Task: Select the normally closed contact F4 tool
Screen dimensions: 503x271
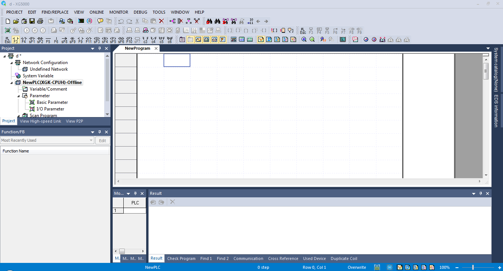Action: (24, 40)
